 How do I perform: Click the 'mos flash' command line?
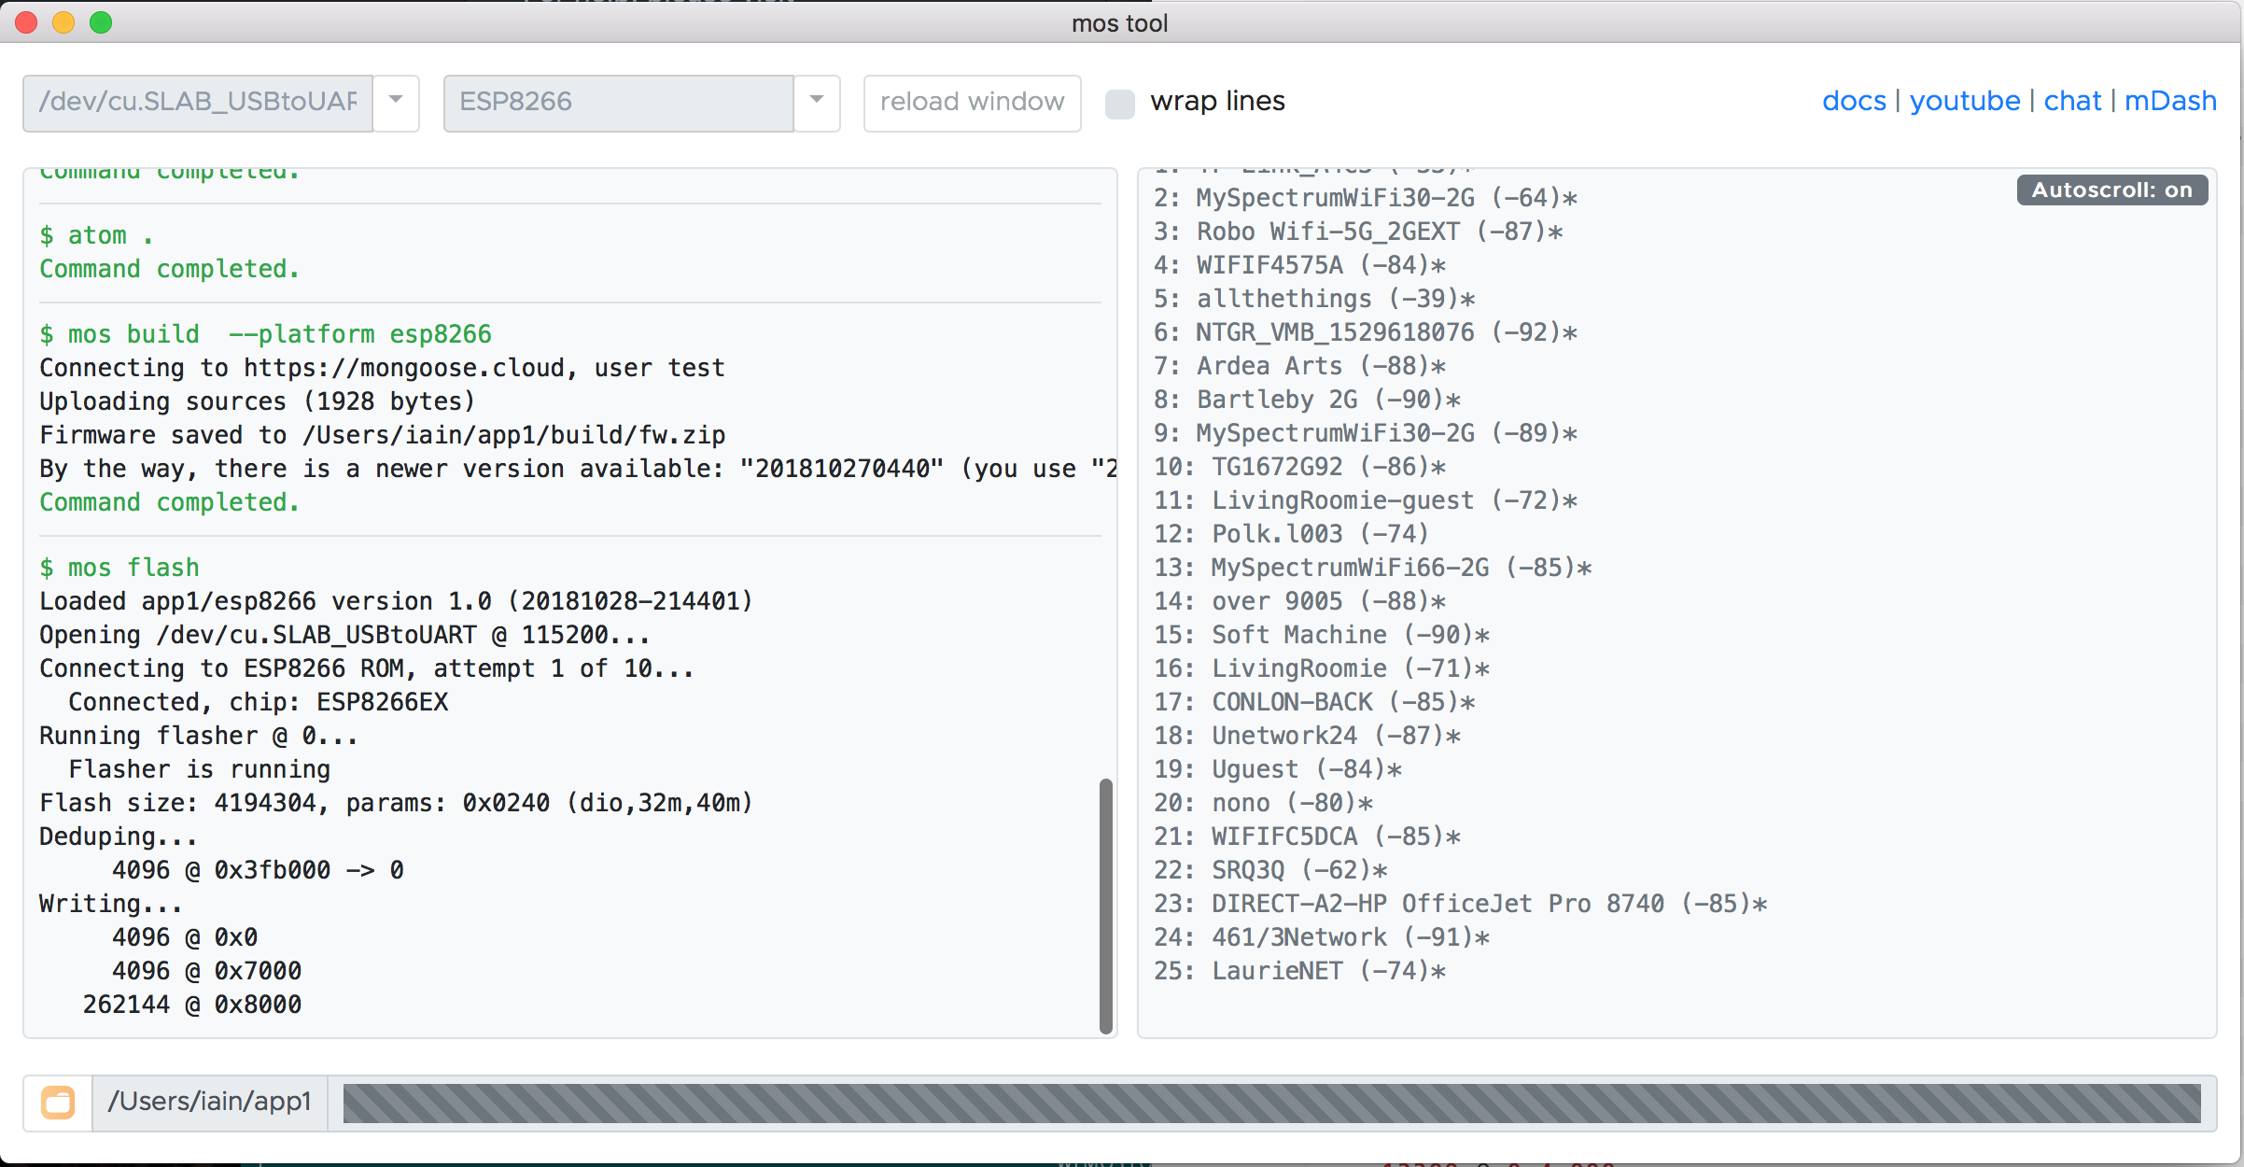coord(119,568)
